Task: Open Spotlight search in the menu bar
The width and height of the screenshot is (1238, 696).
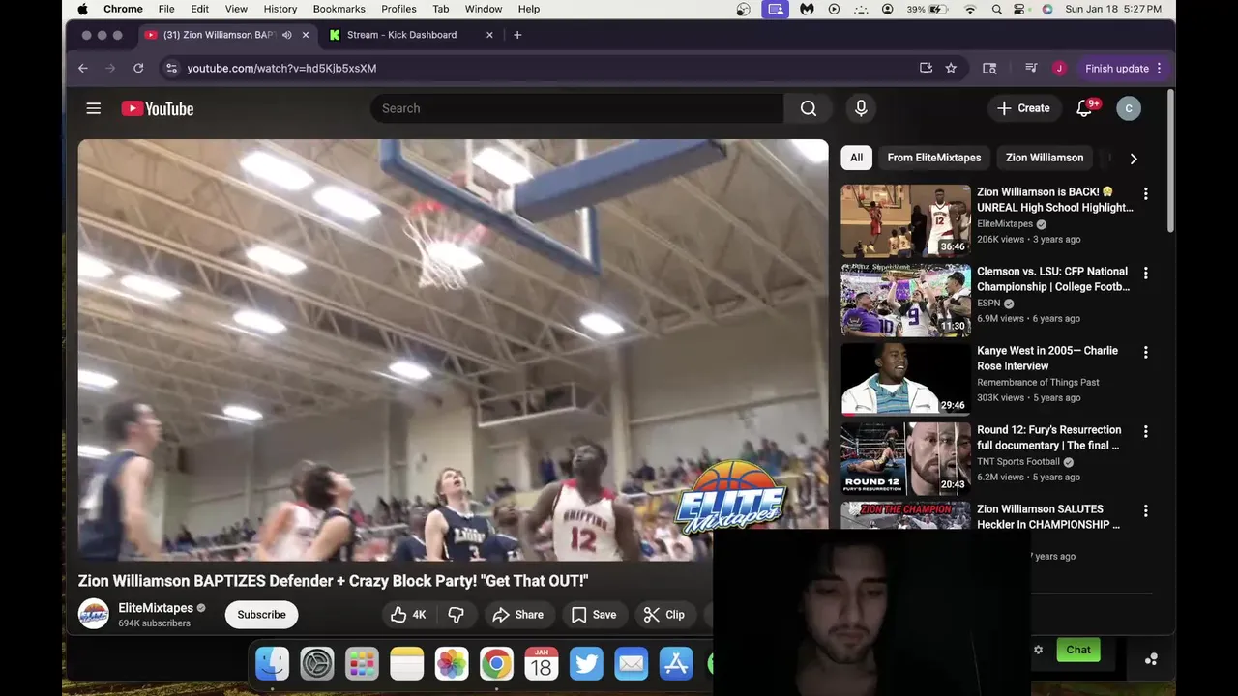Action: (996, 9)
